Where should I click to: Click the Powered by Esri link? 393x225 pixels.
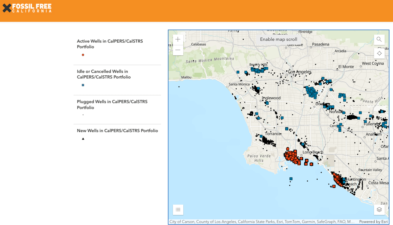coord(373,221)
